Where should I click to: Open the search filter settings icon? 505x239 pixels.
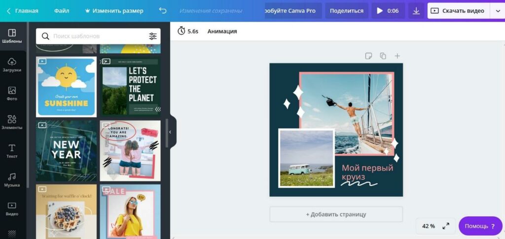tap(153, 36)
